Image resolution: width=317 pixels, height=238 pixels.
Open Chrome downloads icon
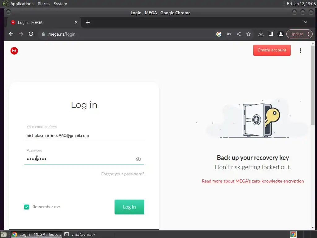261,34
